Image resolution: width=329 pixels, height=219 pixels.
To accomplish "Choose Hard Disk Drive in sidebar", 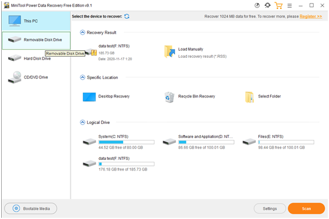I will [x=37, y=58].
